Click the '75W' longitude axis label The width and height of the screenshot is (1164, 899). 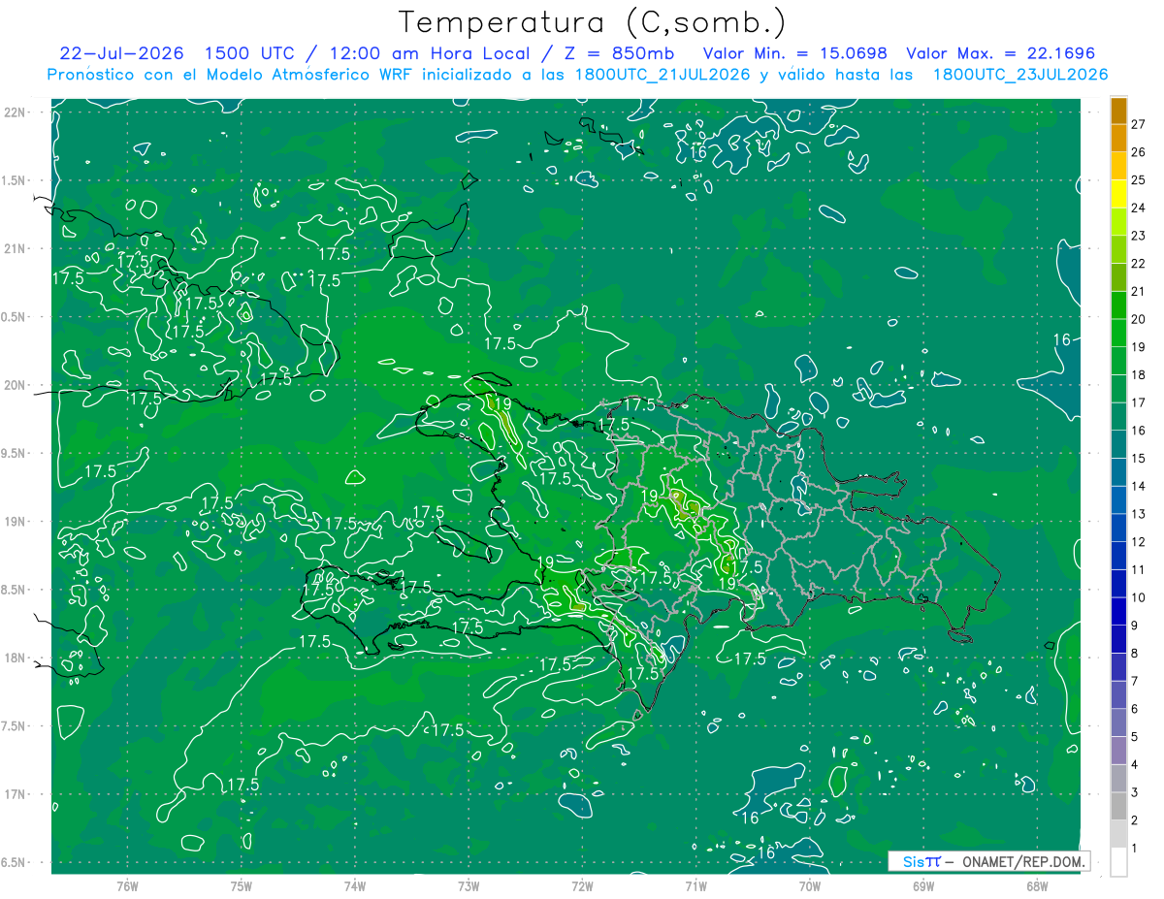(241, 885)
